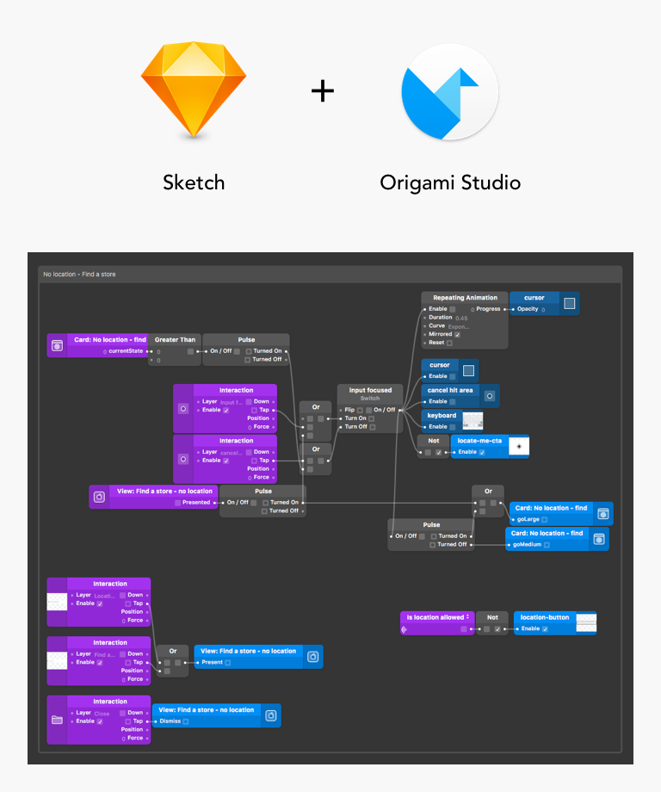The width and height of the screenshot is (661, 792).
Task: Open the Layer Locati... selector
Action: click(x=104, y=596)
